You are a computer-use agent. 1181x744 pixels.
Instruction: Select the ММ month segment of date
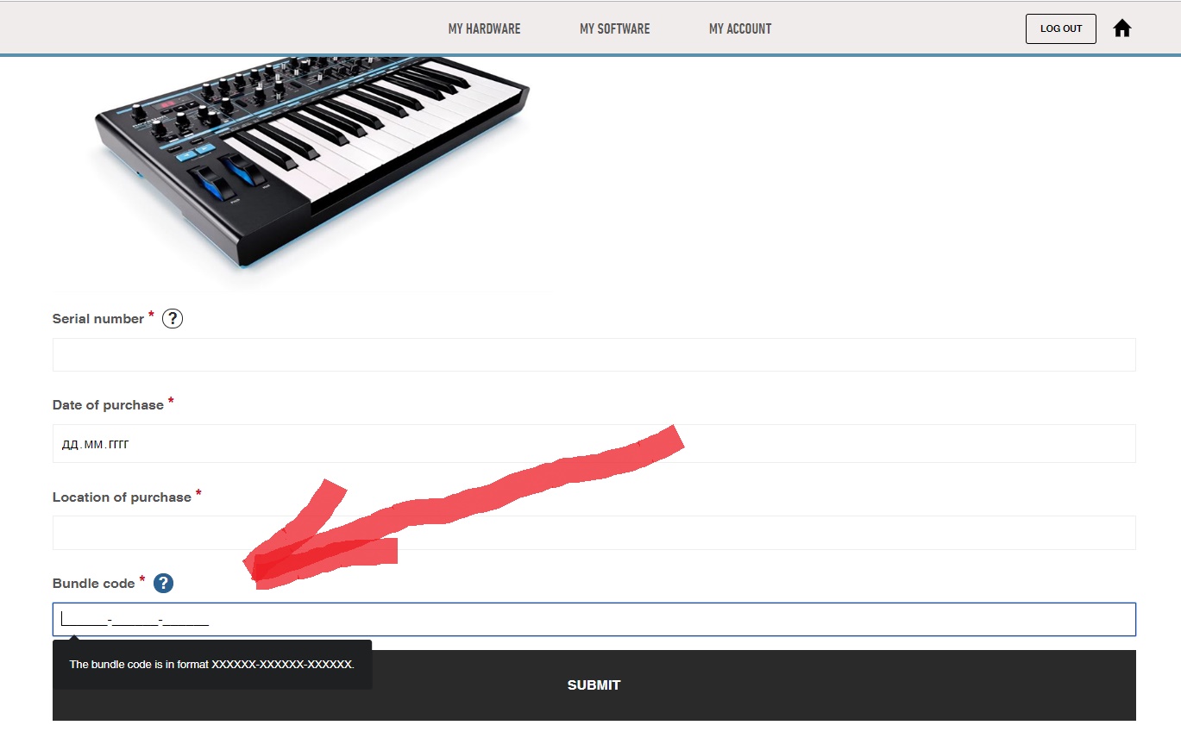pyautogui.click(x=94, y=445)
